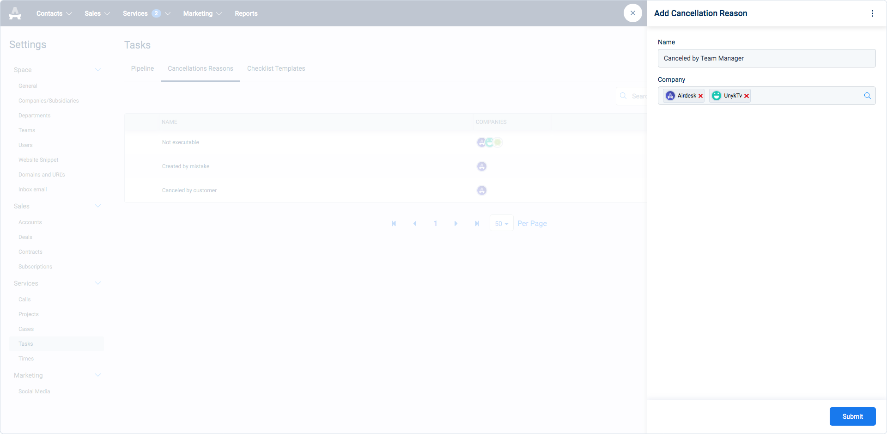The height and width of the screenshot is (434, 887).
Task: Switch to Checklist Templates tab
Action: (276, 68)
